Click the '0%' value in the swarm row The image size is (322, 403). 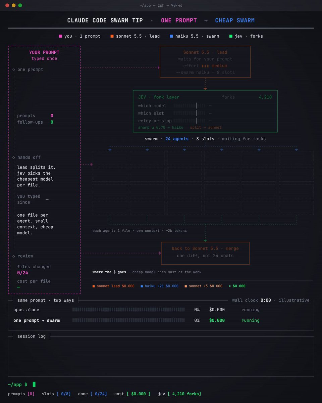pyautogui.click(x=197, y=320)
